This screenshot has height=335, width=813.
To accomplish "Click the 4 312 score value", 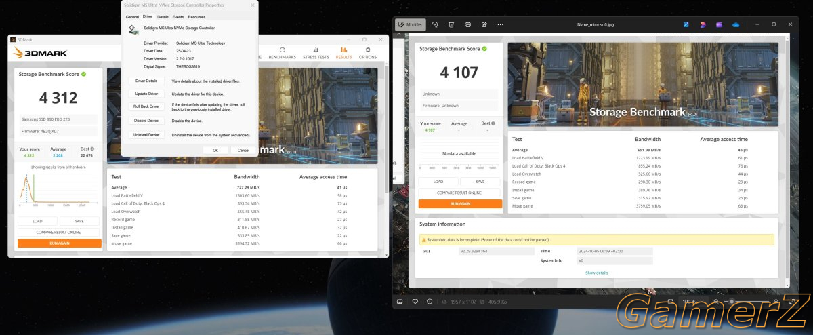I will point(58,98).
